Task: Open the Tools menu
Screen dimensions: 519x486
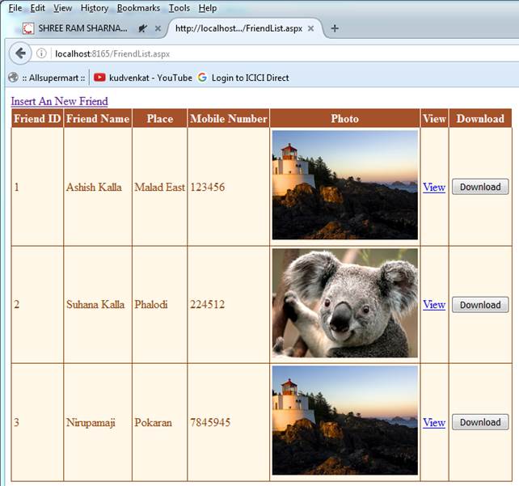Action: click(179, 8)
